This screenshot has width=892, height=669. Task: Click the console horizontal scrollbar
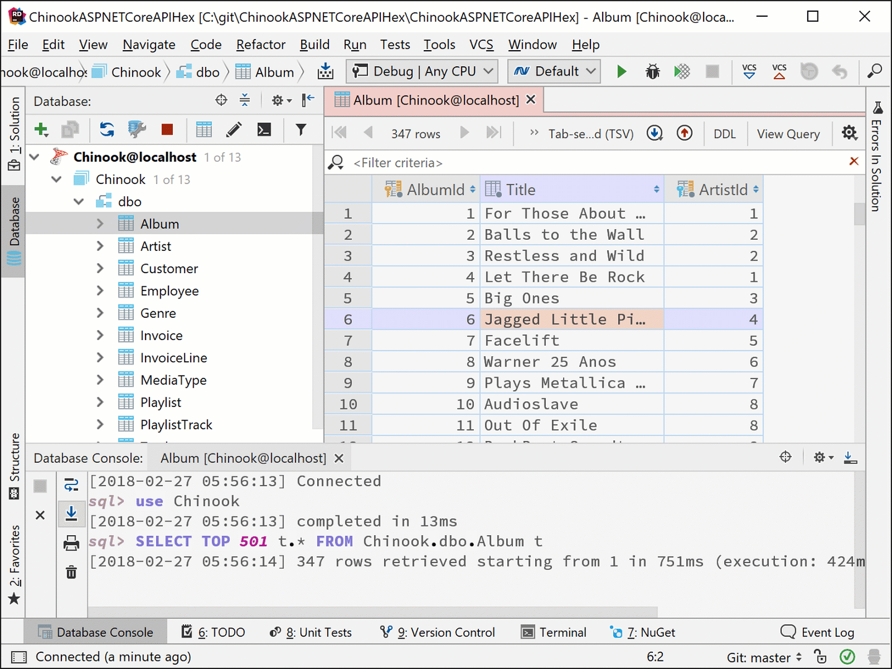[372, 612]
